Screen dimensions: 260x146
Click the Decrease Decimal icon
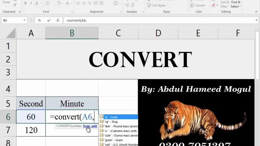(133, 5)
